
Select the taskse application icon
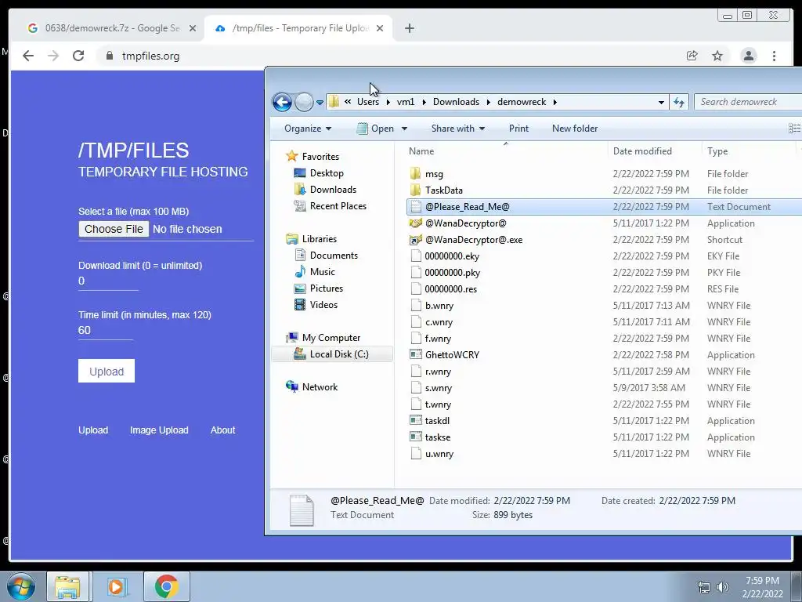coord(416,437)
